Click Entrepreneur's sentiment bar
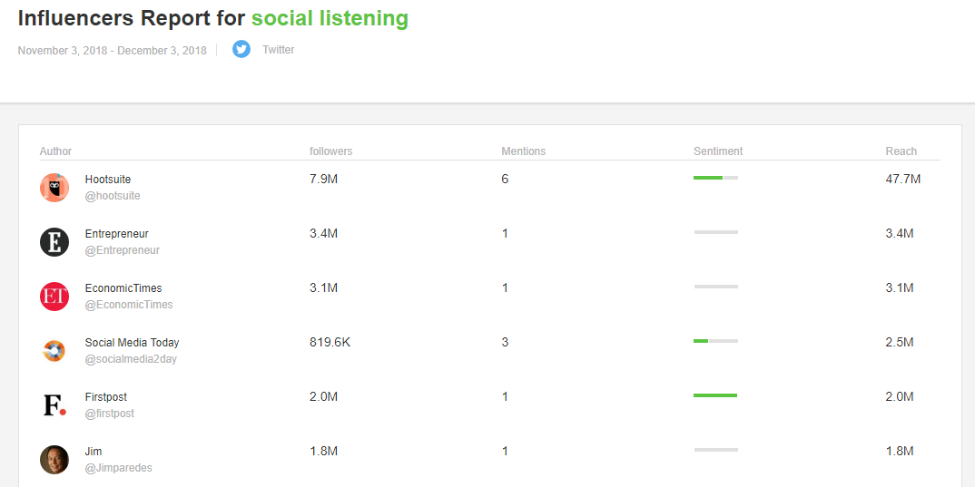The width and height of the screenshot is (975, 487). [x=715, y=232]
